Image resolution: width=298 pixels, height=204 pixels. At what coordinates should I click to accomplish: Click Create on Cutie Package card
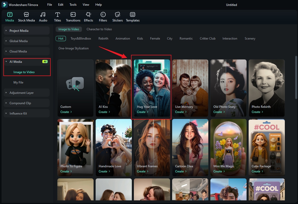coord(257,171)
